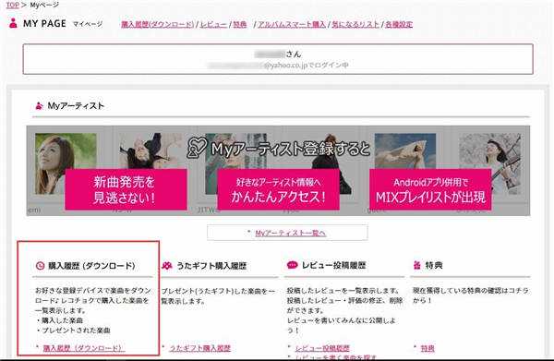Click the present icon beside 特典 heading
Screen dimensions: 554x361
417,265
